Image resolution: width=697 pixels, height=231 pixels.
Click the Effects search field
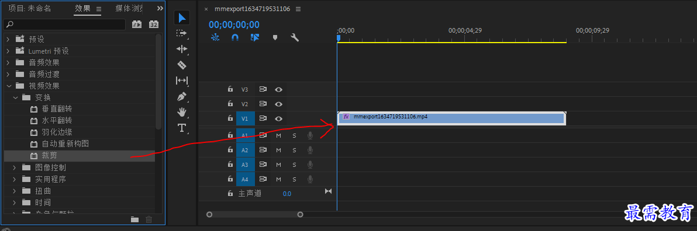pos(64,24)
